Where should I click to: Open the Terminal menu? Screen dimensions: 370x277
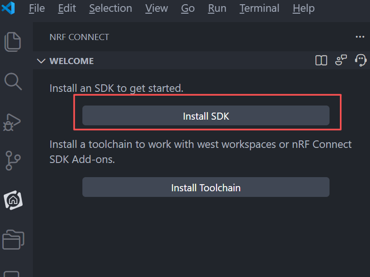pyautogui.click(x=259, y=8)
